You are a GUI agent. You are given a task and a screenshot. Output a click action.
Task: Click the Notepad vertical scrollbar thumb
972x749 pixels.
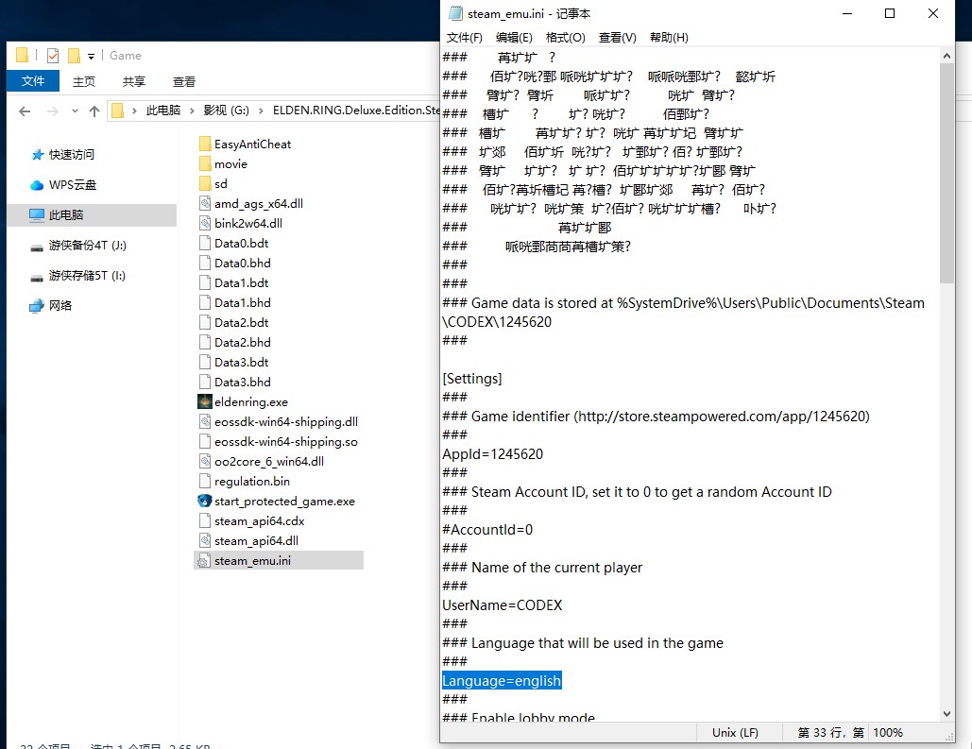[x=946, y=173]
